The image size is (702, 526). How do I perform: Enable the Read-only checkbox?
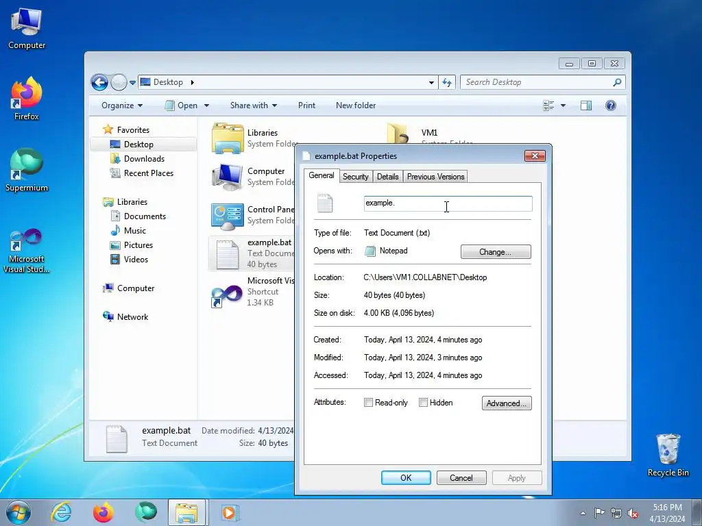pyautogui.click(x=368, y=403)
